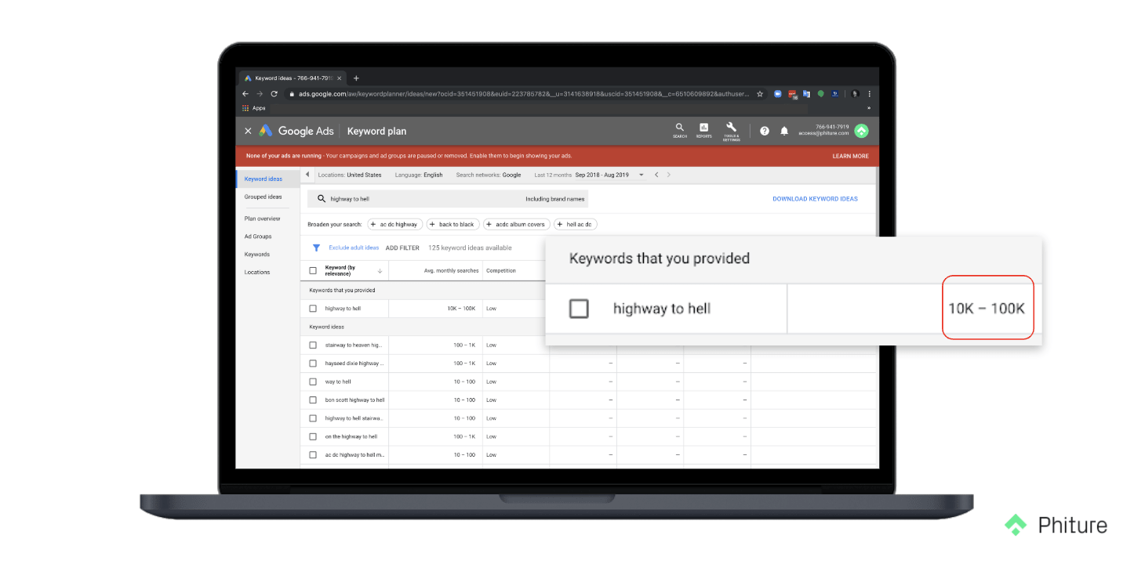Check the 'ac dc highway to hell m...' checkbox

tap(313, 454)
